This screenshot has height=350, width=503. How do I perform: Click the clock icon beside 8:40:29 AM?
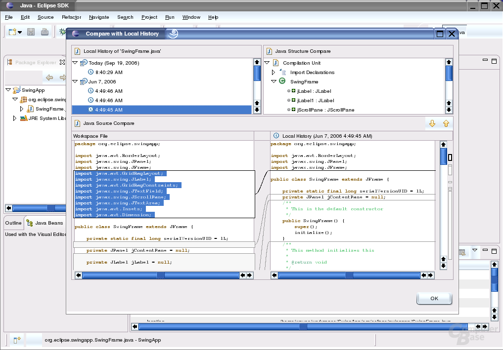(x=91, y=72)
